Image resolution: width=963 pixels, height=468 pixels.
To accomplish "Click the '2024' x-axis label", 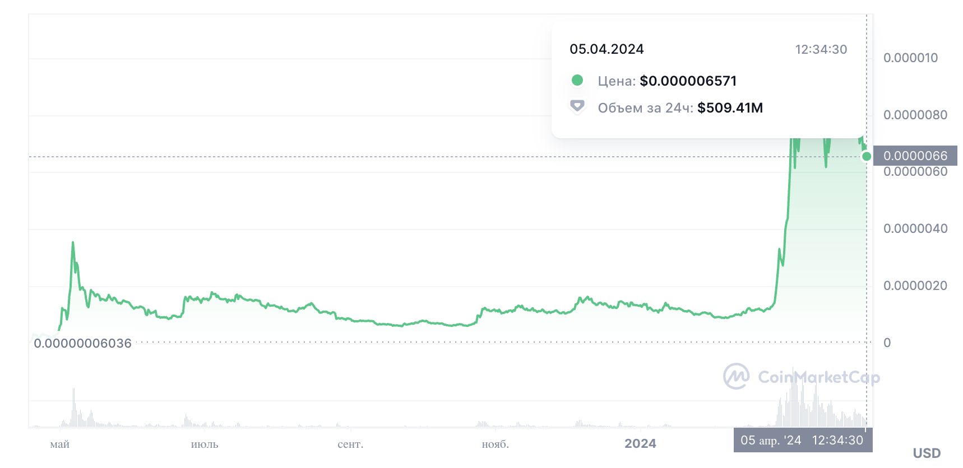I will 640,443.
